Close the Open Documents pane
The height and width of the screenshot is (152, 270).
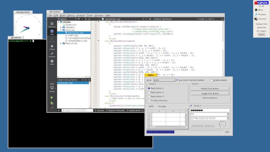pos(89,80)
